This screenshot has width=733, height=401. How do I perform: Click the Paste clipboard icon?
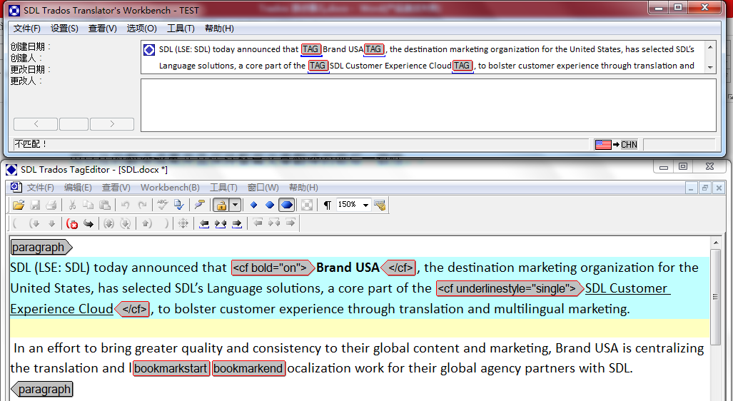[x=105, y=205]
